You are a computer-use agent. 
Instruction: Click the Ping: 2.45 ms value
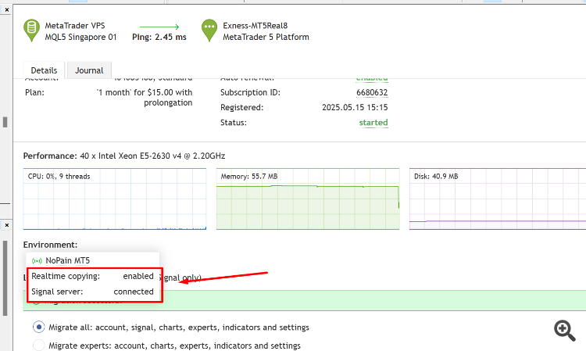(159, 37)
